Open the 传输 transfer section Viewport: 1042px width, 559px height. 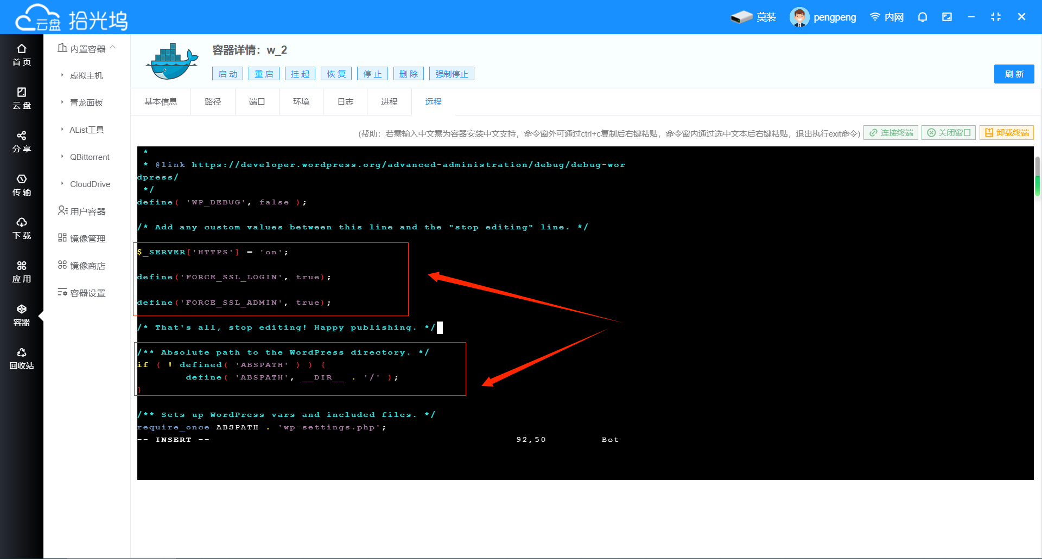(x=22, y=185)
